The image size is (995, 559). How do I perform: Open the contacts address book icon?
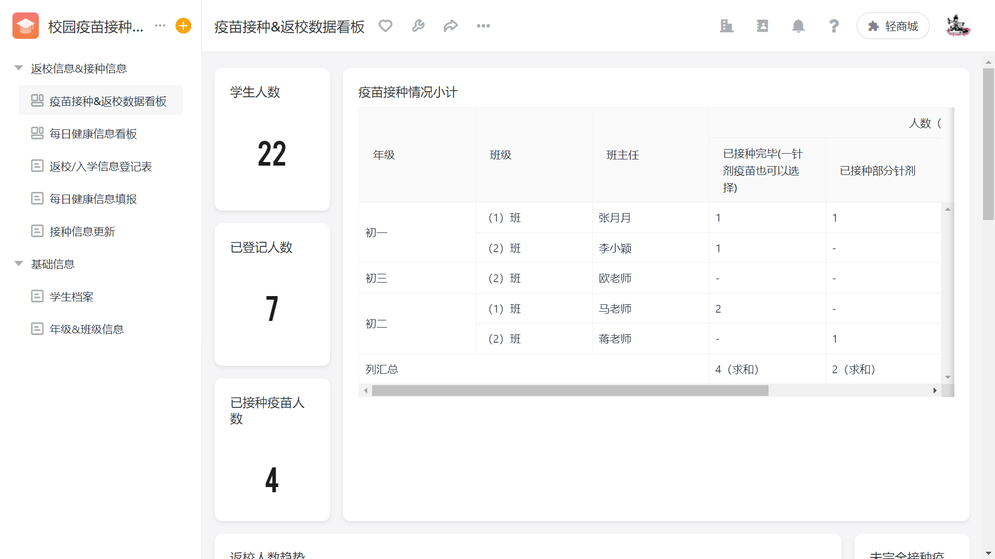point(762,26)
